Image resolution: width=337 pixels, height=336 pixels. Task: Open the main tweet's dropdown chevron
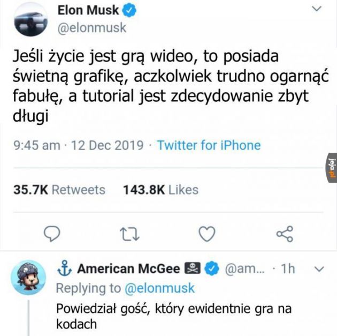[x=317, y=9]
